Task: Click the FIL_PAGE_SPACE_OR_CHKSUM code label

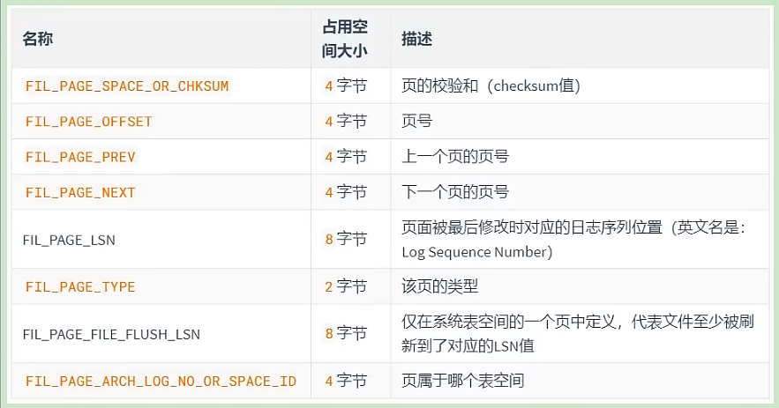Action: coord(127,85)
